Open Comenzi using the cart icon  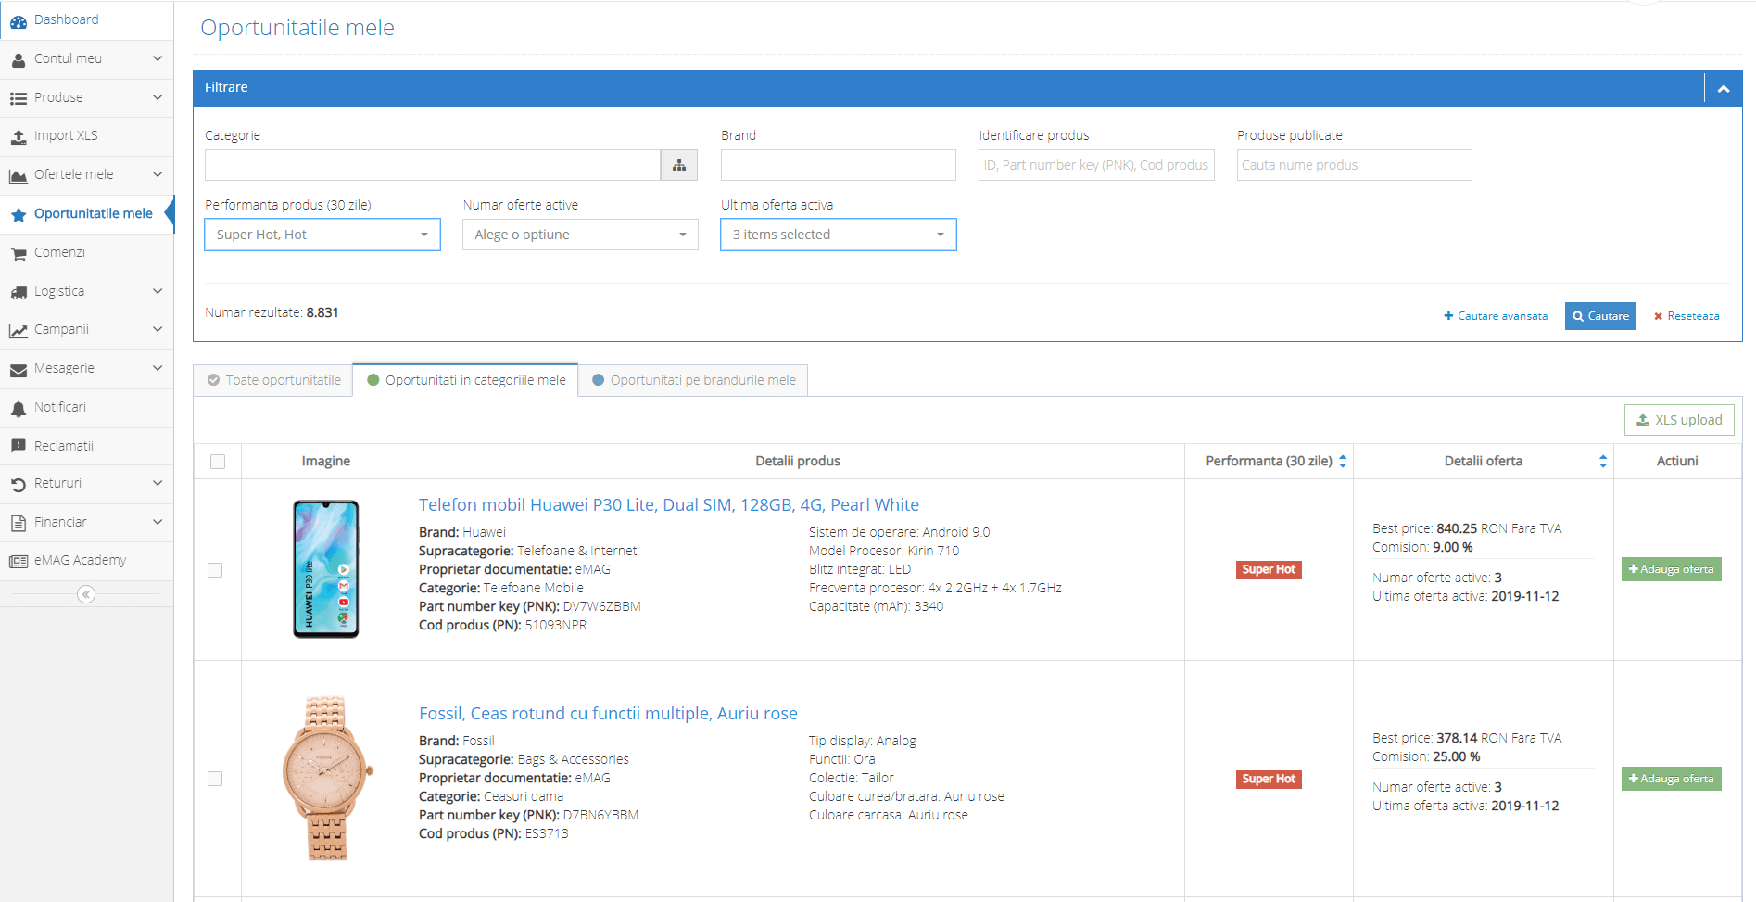click(19, 252)
